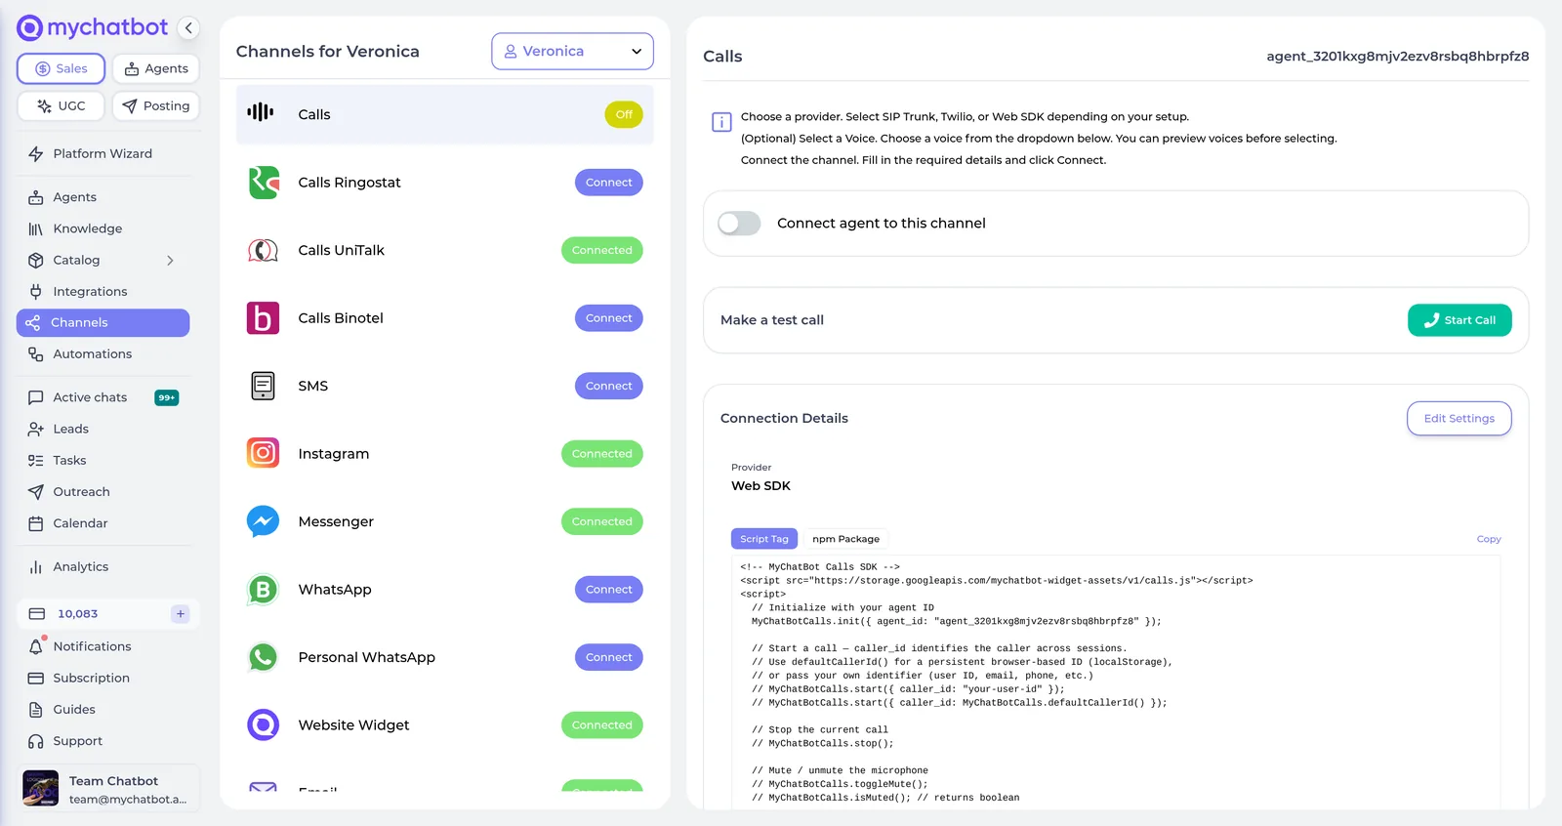The width and height of the screenshot is (1562, 826).
Task: Click the Tasks list icon
Action: (x=36, y=460)
